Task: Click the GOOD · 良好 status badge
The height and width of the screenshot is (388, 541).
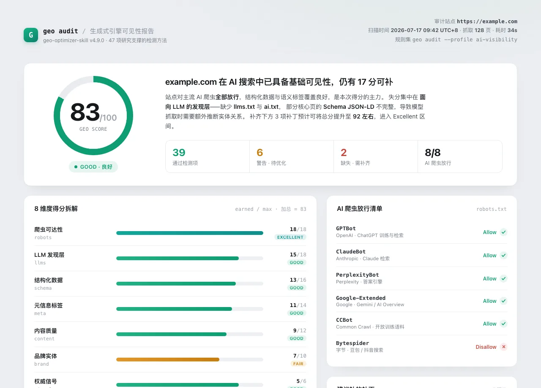Action: [x=93, y=167]
